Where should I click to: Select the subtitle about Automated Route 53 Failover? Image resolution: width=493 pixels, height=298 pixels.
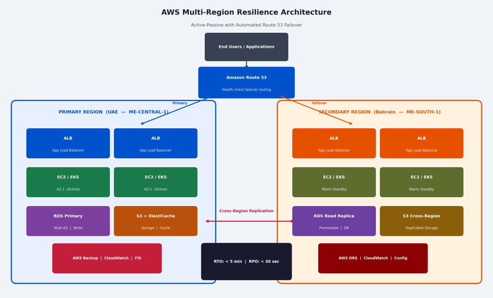pyautogui.click(x=246, y=25)
